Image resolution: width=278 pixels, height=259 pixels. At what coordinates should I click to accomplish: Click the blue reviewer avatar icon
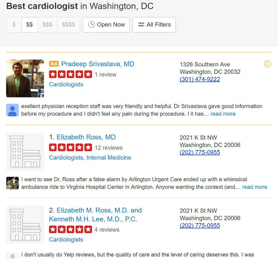pos(13,110)
